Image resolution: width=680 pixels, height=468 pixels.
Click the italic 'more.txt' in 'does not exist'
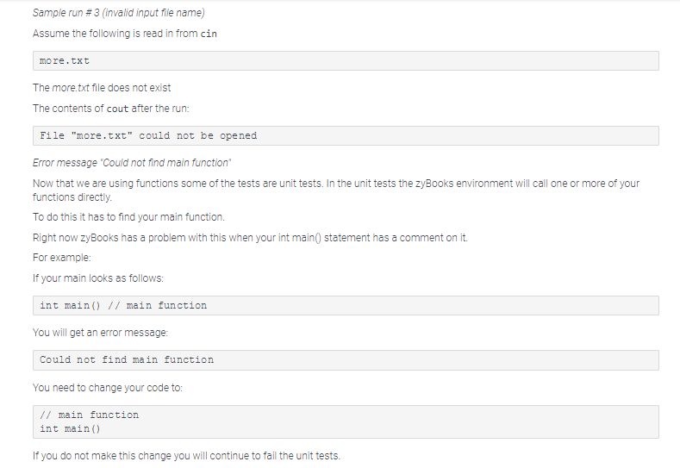[71, 88]
